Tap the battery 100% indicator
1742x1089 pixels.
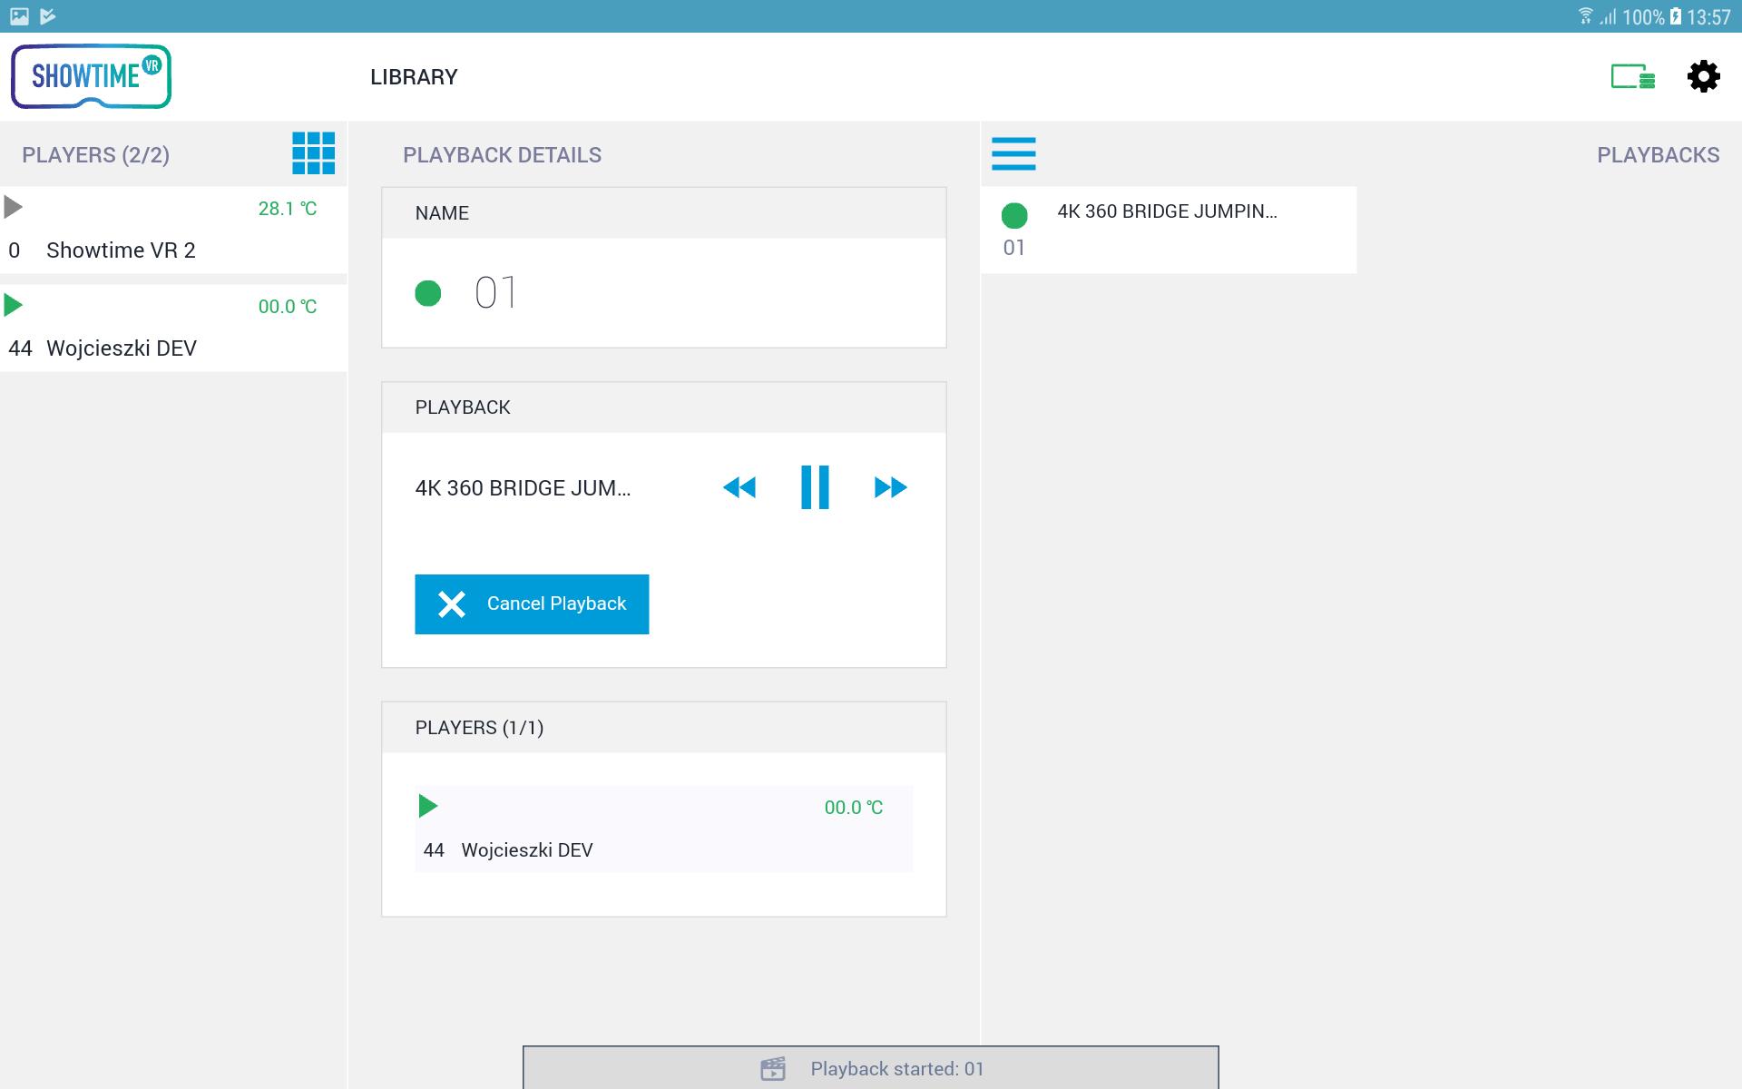[1651, 17]
